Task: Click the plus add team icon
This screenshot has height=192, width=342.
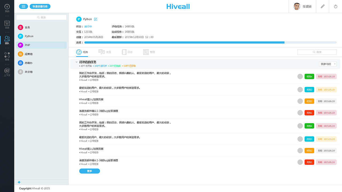Action: pyautogui.click(x=19, y=182)
